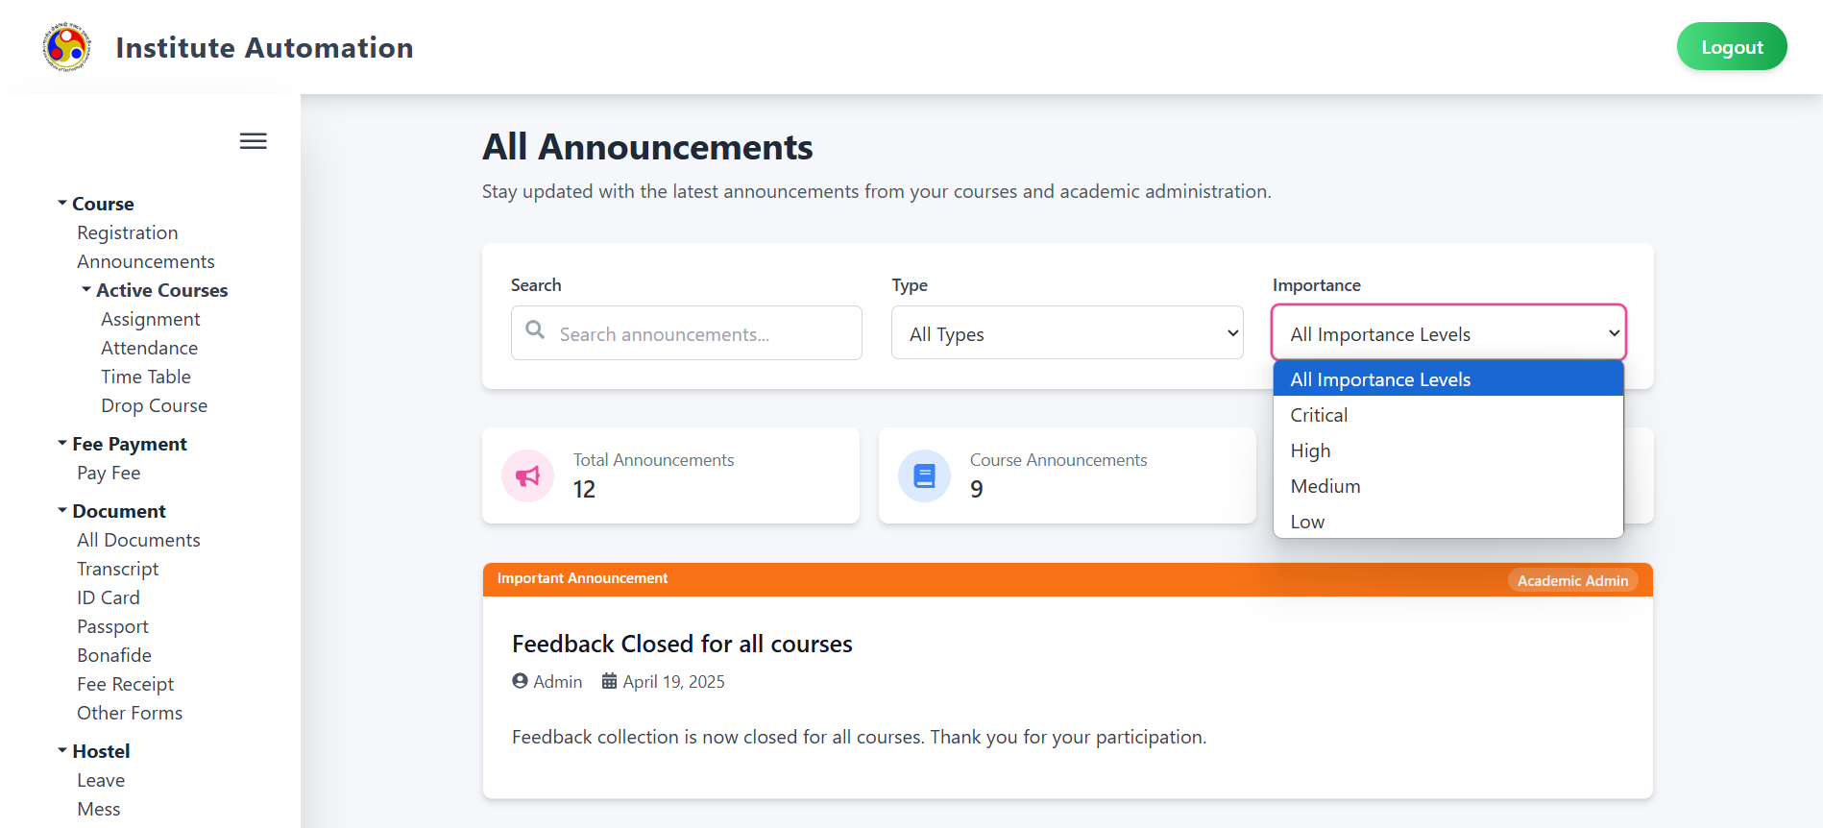Log out using the Logout button

click(1732, 46)
